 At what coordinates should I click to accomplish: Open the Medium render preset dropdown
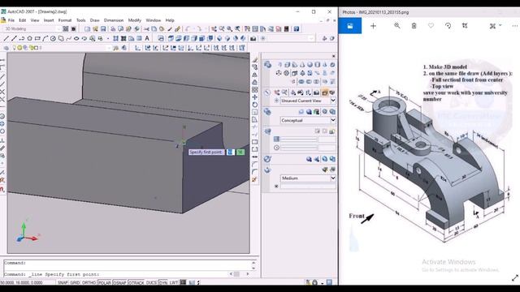point(333,178)
